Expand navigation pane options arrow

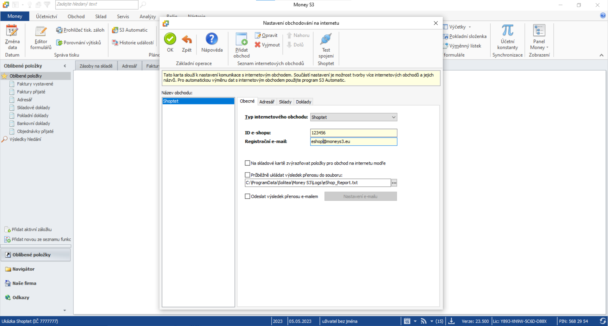pos(65,310)
